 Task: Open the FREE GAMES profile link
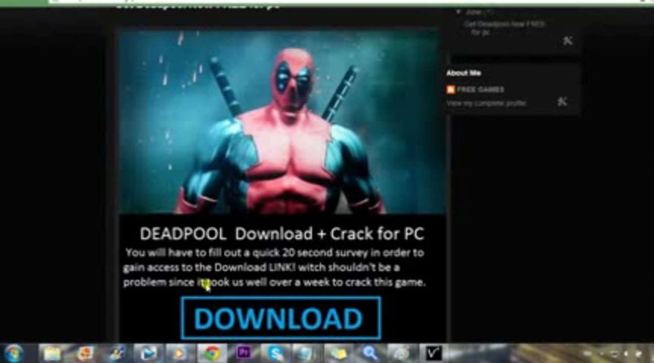(x=480, y=90)
